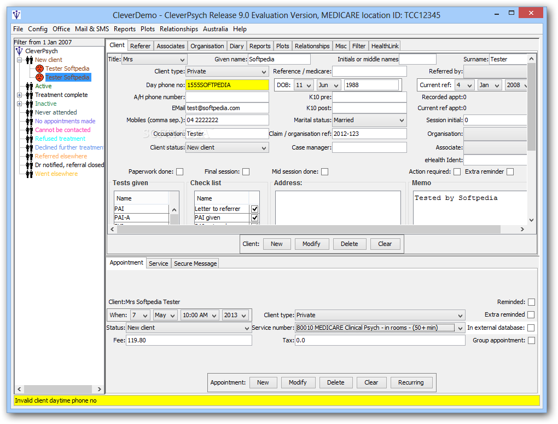The height and width of the screenshot is (424, 558).
Task: Click the Client Clear button
Action: 385,244
